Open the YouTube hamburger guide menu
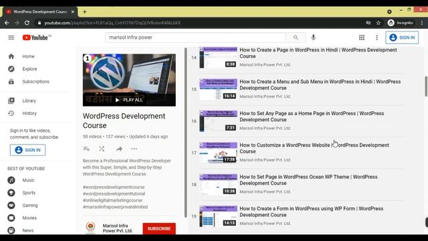Viewport: 428px width, 241px height. click(x=11, y=37)
